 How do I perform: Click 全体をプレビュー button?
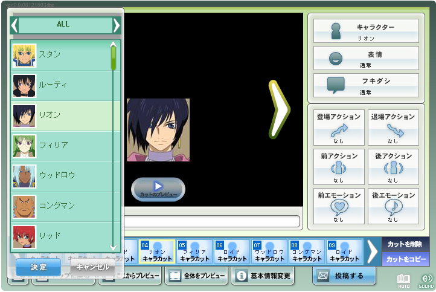click(x=196, y=276)
